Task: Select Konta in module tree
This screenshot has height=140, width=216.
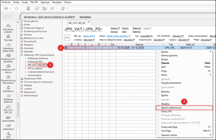Action: point(27,24)
